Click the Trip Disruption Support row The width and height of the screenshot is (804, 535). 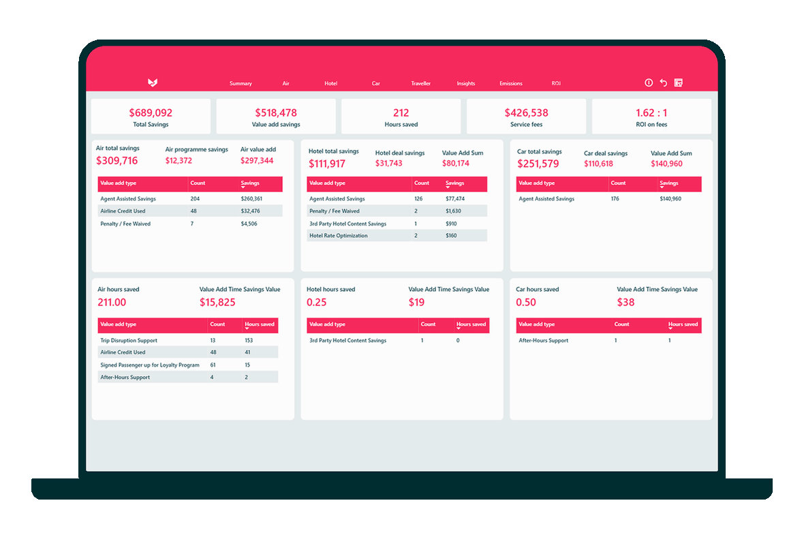click(187, 341)
